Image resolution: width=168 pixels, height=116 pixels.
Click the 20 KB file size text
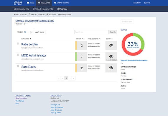click(x=123, y=73)
